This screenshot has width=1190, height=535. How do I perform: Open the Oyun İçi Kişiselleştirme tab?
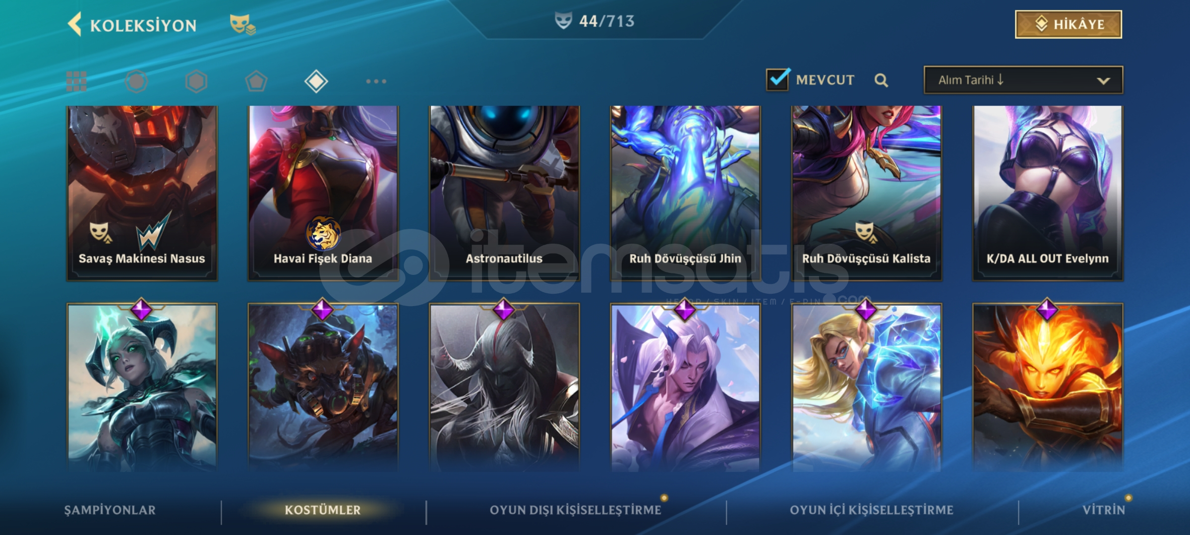(872, 510)
